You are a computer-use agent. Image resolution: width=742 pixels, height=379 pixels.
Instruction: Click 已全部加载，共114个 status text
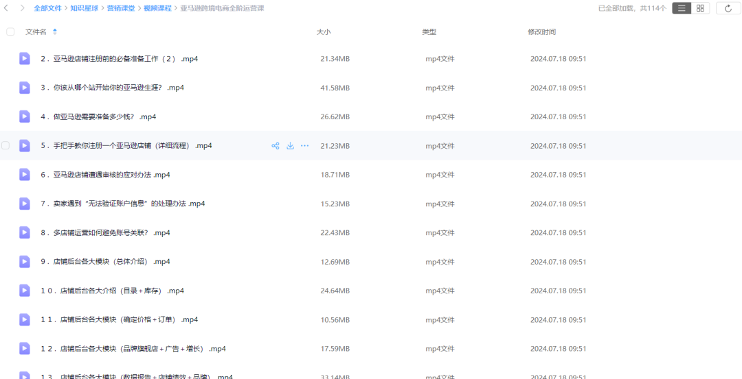(632, 8)
